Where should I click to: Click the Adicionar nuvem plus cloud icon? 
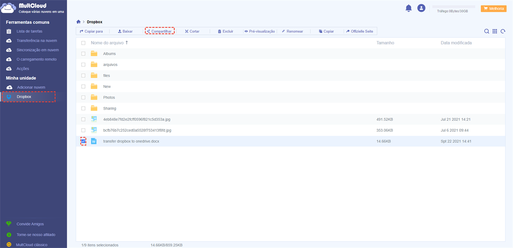9,87
